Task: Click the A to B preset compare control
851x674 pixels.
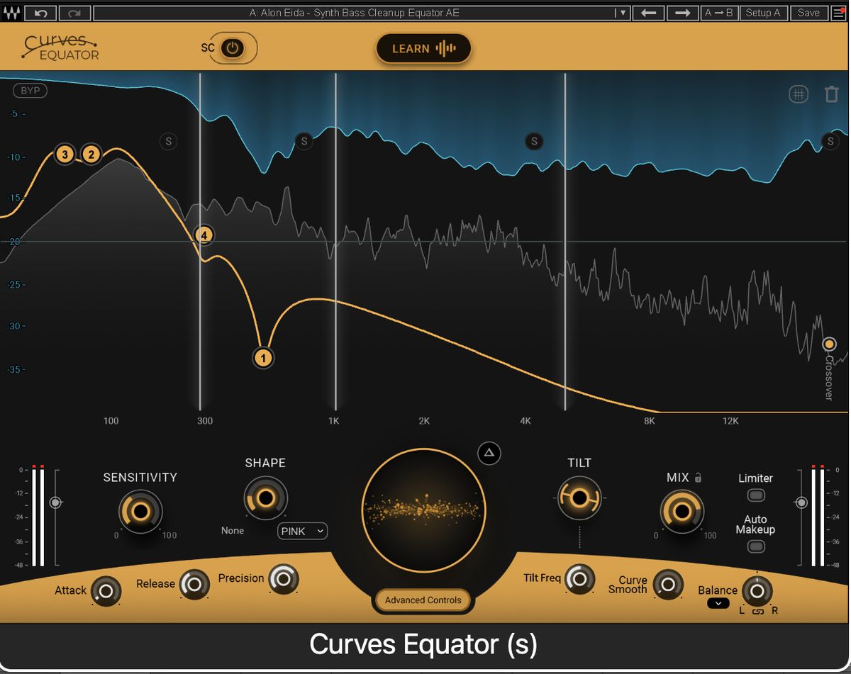Action: coord(719,12)
